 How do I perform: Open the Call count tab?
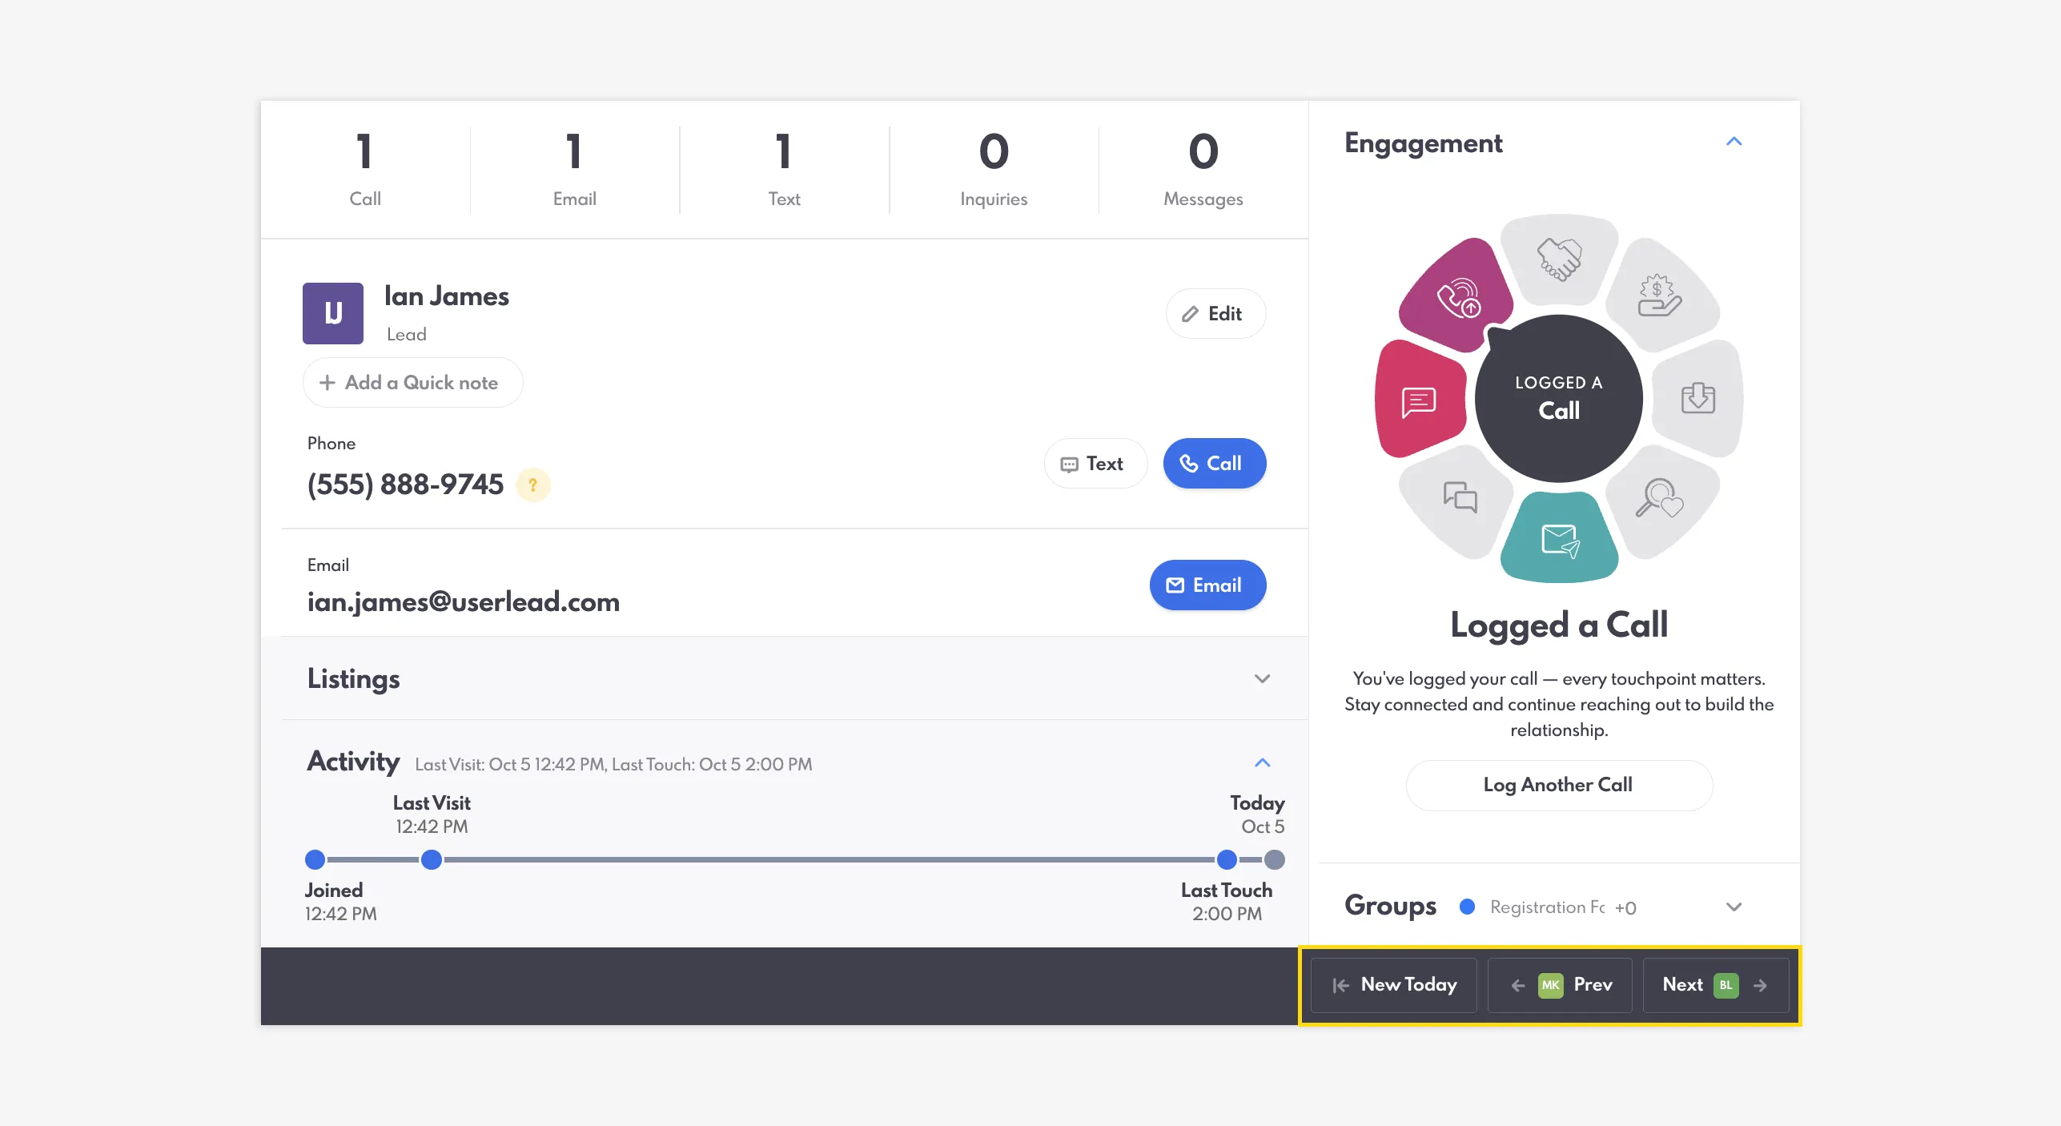tap(365, 170)
